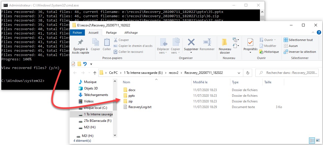The width and height of the screenshot is (323, 145).
Task: Create a new folder with Nouveau dossier
Action: click(x=225, y=43)
